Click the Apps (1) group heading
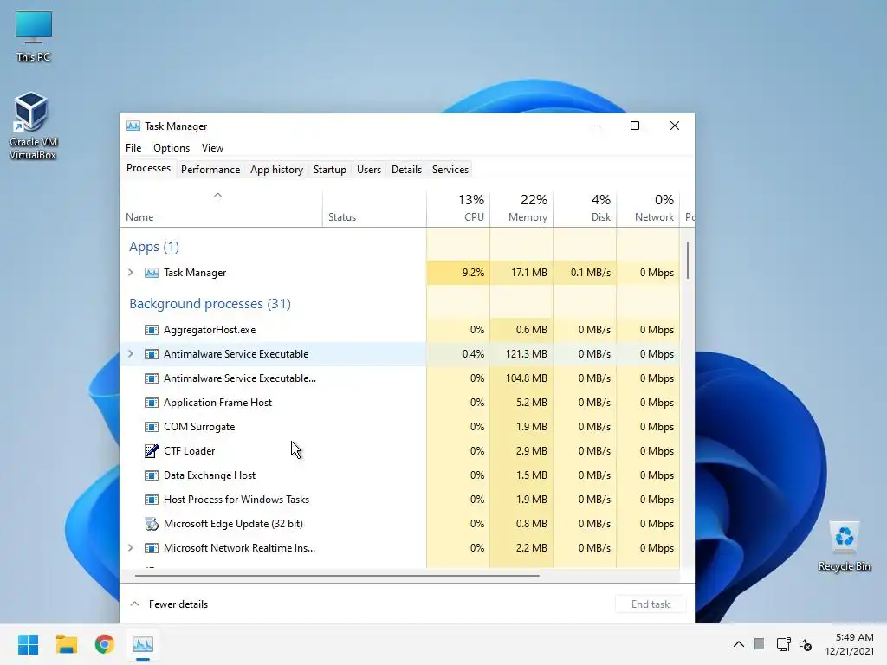Image resolution: width=887 pixels, height=665 pixels. coord(154,247)
